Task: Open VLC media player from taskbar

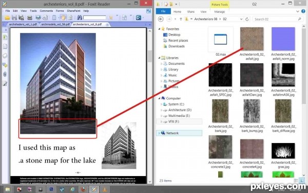Action: click(105, 189)
